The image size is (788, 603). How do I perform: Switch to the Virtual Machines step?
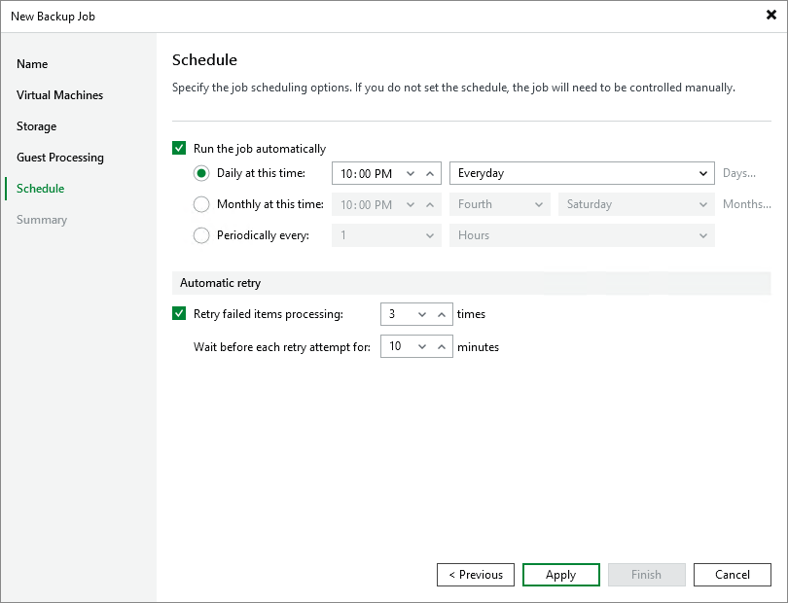(59, 95)
